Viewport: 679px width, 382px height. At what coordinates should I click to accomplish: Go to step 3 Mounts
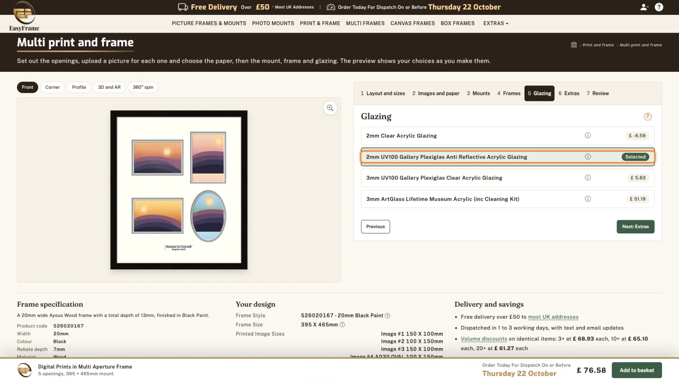pos(478,93)
